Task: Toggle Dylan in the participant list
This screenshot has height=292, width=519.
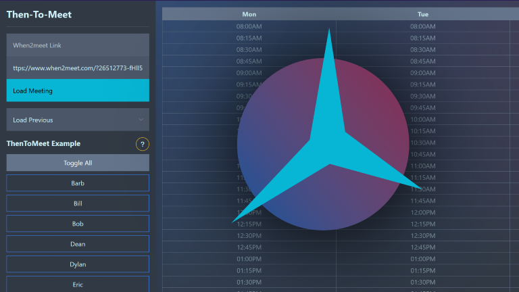Action: (78, 264)
